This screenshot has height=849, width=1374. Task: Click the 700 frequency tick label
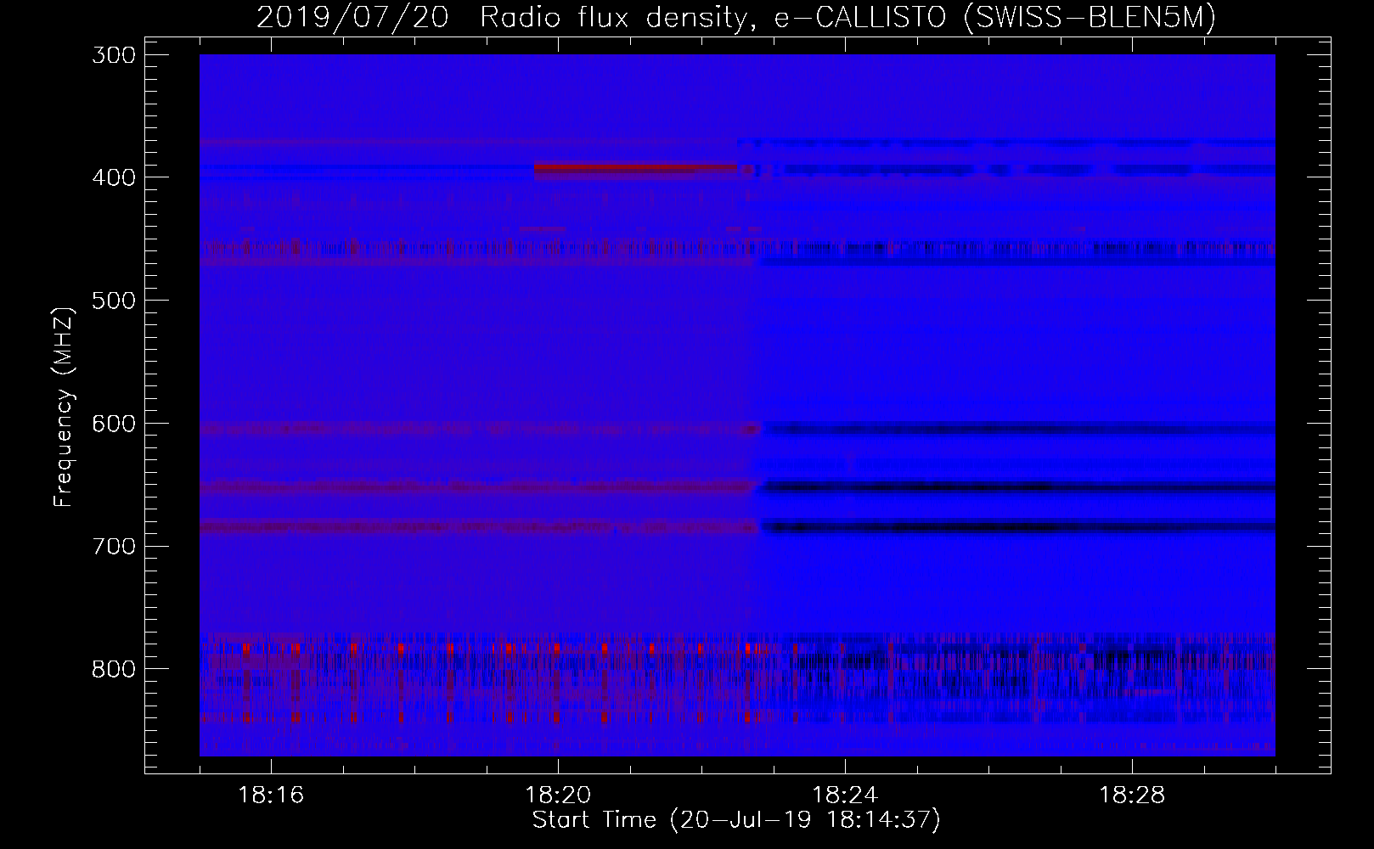tap(113, 546)
